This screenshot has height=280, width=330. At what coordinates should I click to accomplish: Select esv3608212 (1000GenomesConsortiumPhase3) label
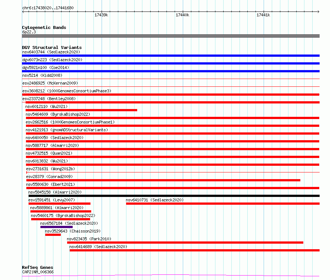[x=67, y=91]
